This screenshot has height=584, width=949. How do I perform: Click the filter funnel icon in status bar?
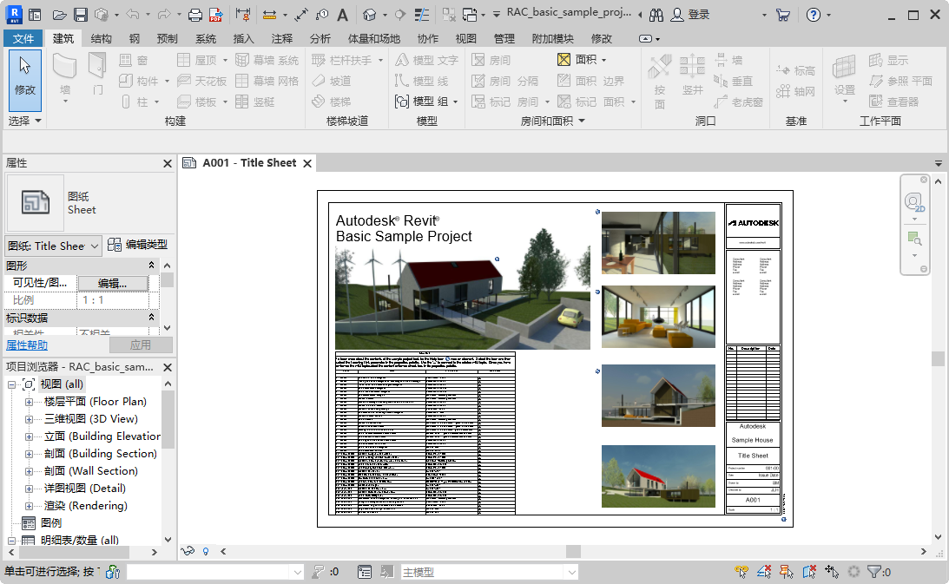(874, 571)
